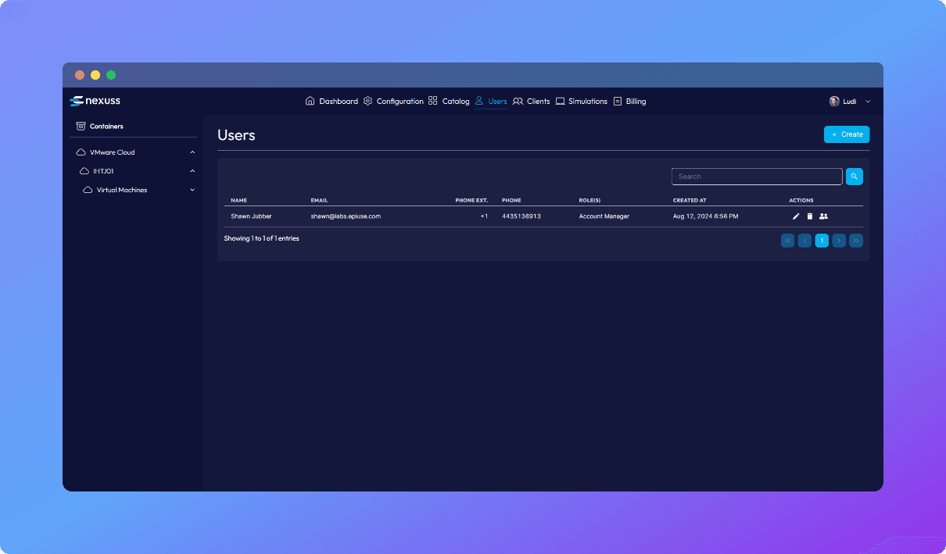Expand the Virtual Machines chevron

click(192, 190)
